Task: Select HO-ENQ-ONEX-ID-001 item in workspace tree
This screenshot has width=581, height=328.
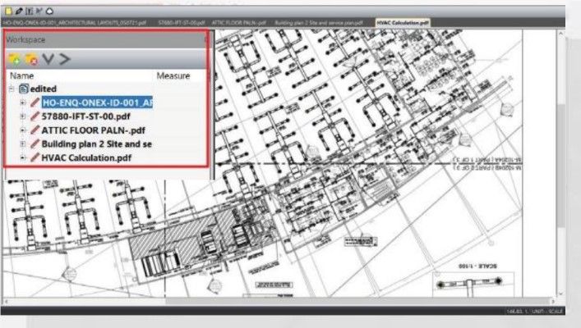Action: click(x=97, y=102)
